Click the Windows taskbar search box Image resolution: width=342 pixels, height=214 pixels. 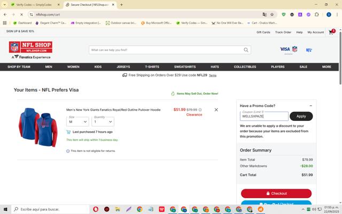[51, 209]
